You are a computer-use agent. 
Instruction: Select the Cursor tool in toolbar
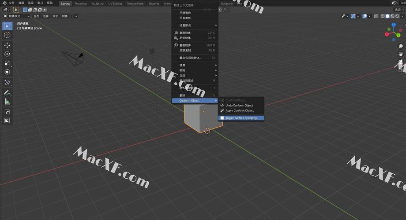(x=7, y=35)
